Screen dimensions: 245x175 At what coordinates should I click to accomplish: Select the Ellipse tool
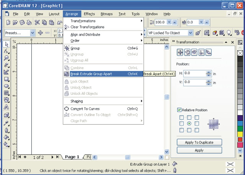7,86
